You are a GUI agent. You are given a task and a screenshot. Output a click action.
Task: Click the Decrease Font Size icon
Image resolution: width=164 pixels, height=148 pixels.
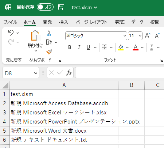(157, 35)
